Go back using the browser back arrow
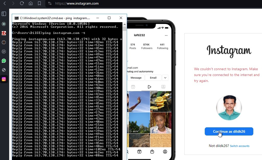 pos(5,3)
